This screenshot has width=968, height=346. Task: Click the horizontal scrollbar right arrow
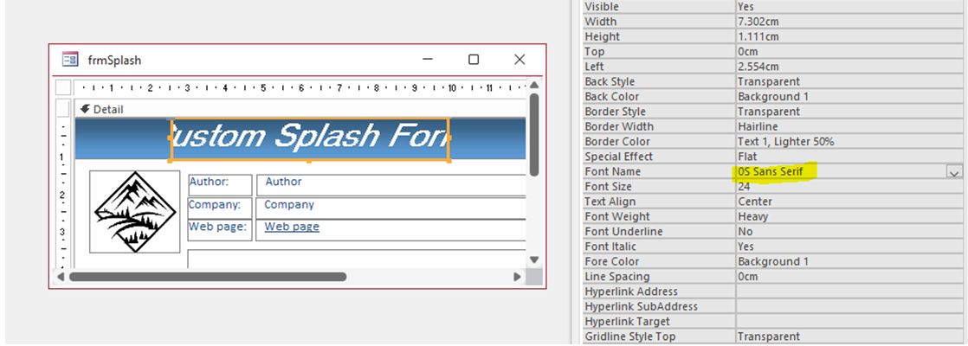(x=518, y=277)
